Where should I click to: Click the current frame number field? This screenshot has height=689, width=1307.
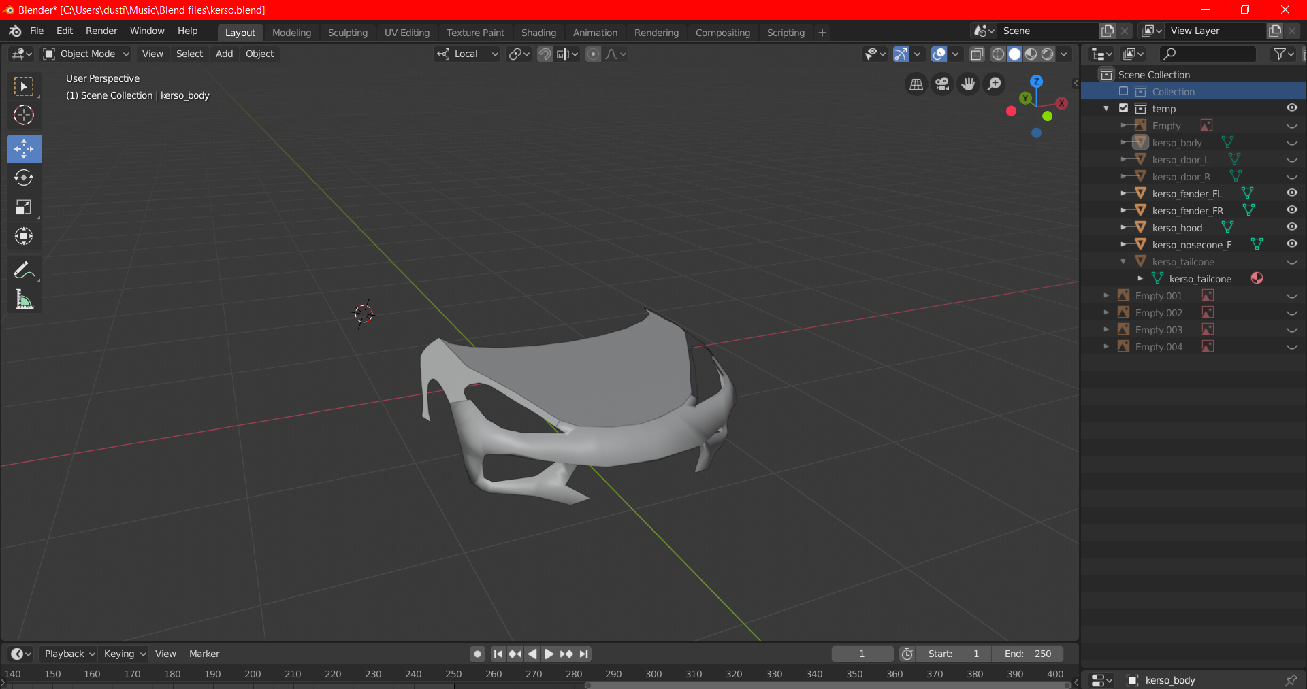[862, 654]
